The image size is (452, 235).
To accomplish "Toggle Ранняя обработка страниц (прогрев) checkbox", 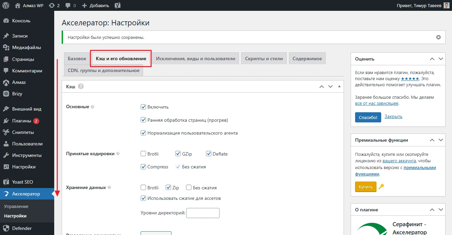I will pos(143,120).
